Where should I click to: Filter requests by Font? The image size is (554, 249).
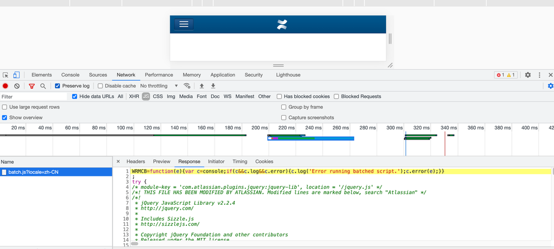pyautogui.click(x=202, y=96)
